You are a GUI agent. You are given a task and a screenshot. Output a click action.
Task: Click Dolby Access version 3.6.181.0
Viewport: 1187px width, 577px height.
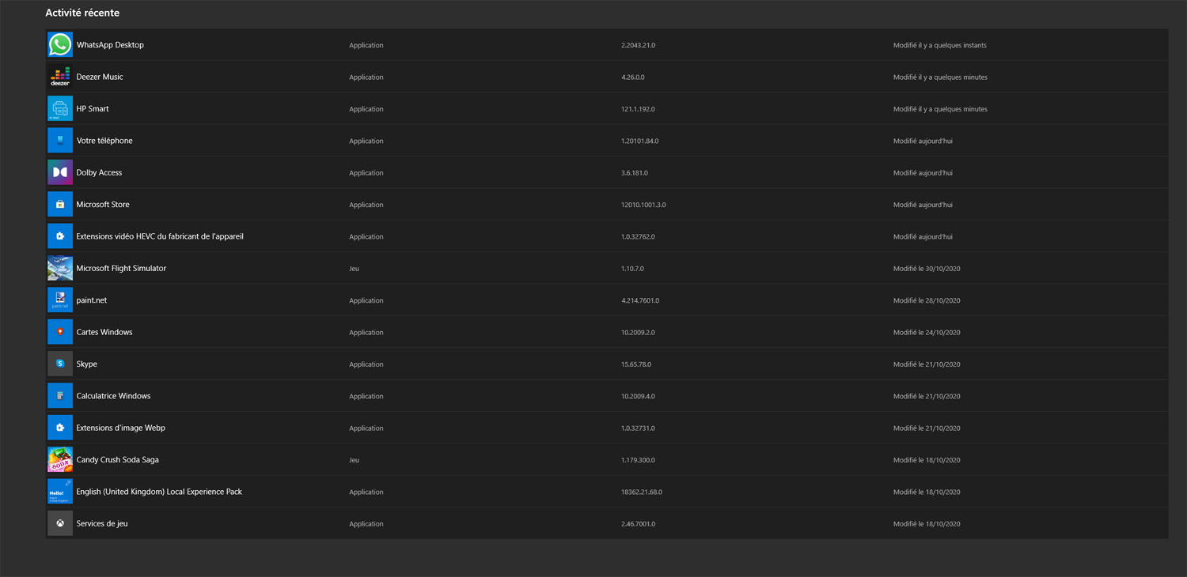pos(635,172)
